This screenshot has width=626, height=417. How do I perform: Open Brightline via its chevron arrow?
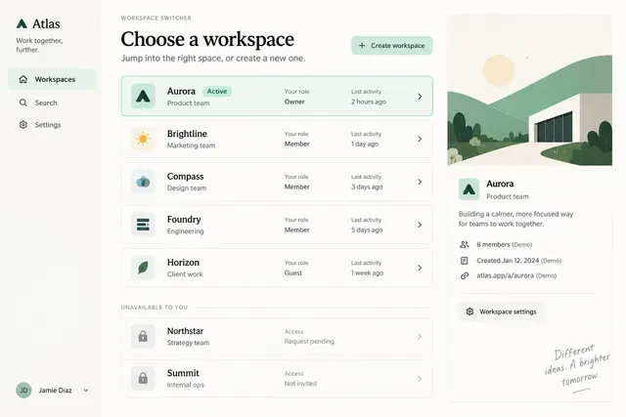(x=420, y=139)
